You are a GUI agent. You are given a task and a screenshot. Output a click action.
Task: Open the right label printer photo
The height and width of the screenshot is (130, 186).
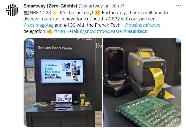(x=142, y=82)
